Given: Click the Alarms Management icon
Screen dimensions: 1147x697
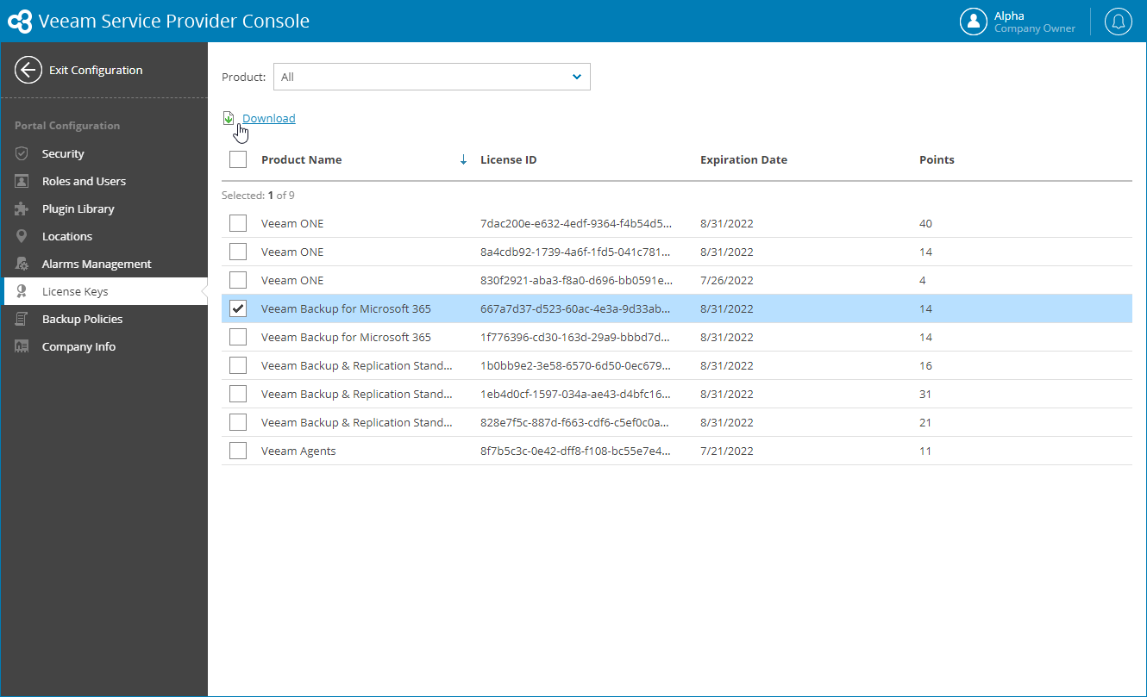Looking at the screenshot, I should [22, 264].
